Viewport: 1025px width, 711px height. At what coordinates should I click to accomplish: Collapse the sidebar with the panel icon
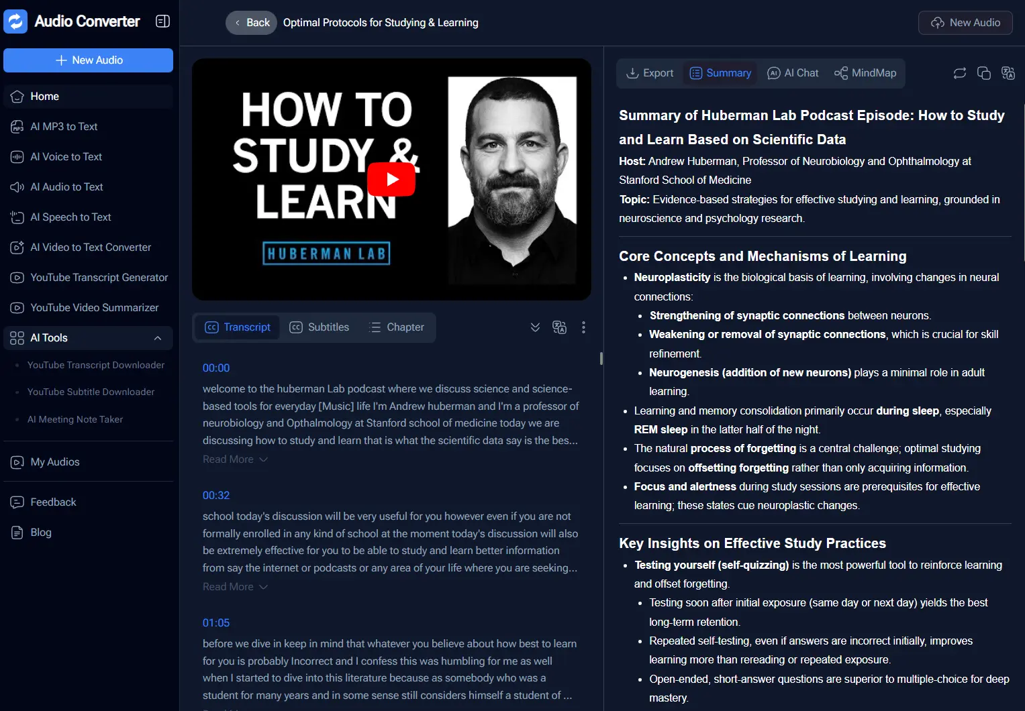tap(162, 21)
